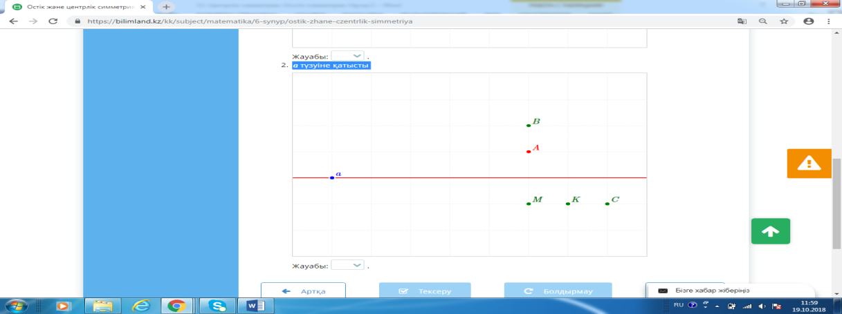Click the highlighted text а түзуіне қатысты
The width and height of the screenshot is (842, 314).
(331, 66)
